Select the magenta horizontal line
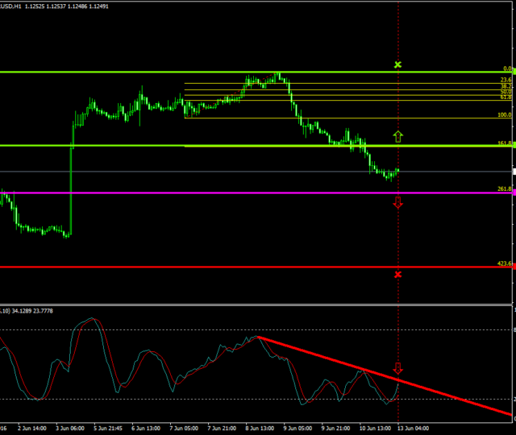This screenshot has height=435, width=516. pyautogui.click(x=242, y=193)
